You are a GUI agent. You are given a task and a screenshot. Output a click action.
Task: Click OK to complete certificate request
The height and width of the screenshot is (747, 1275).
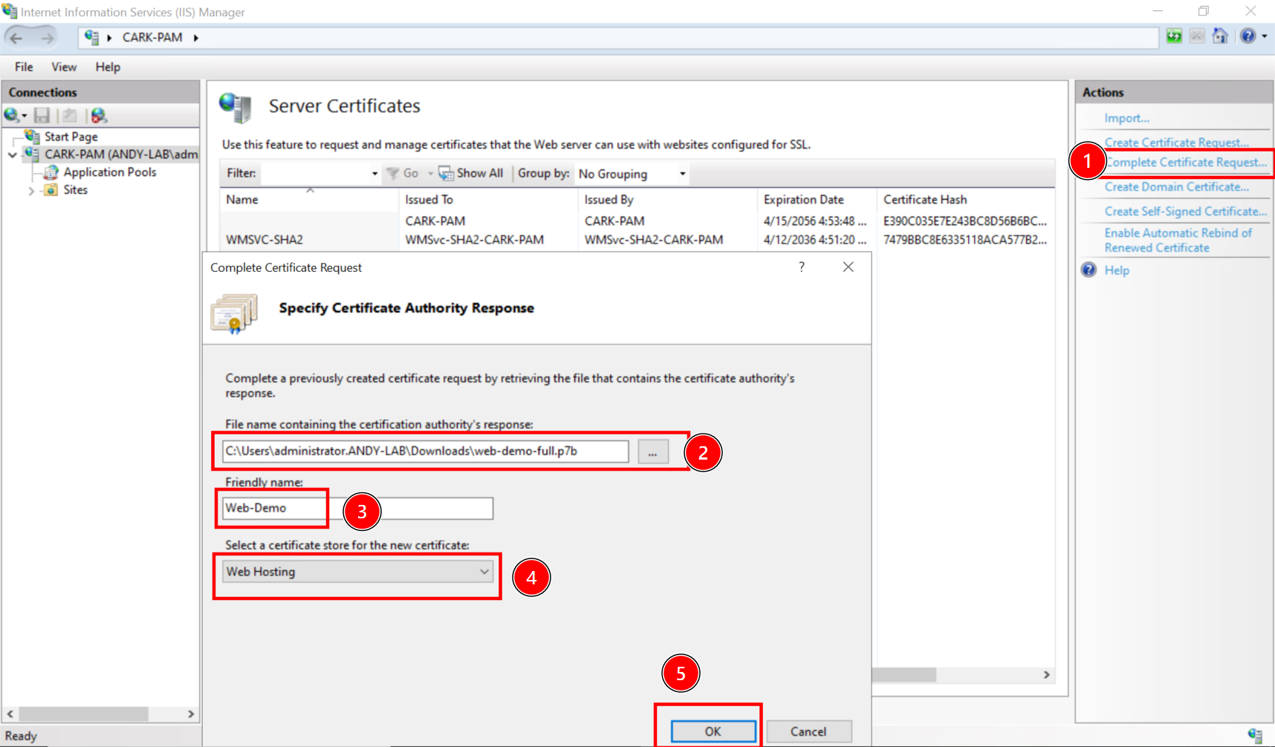coord(713,731)
